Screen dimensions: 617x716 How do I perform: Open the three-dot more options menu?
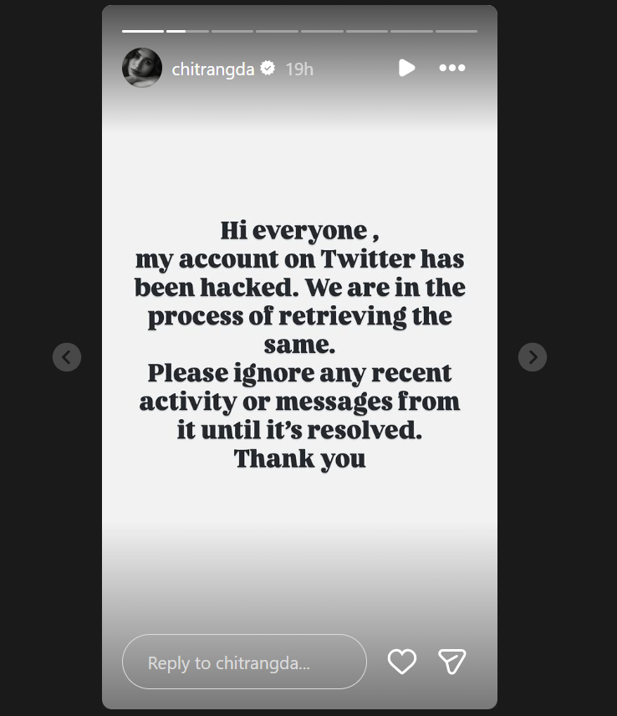coord(452,68)
